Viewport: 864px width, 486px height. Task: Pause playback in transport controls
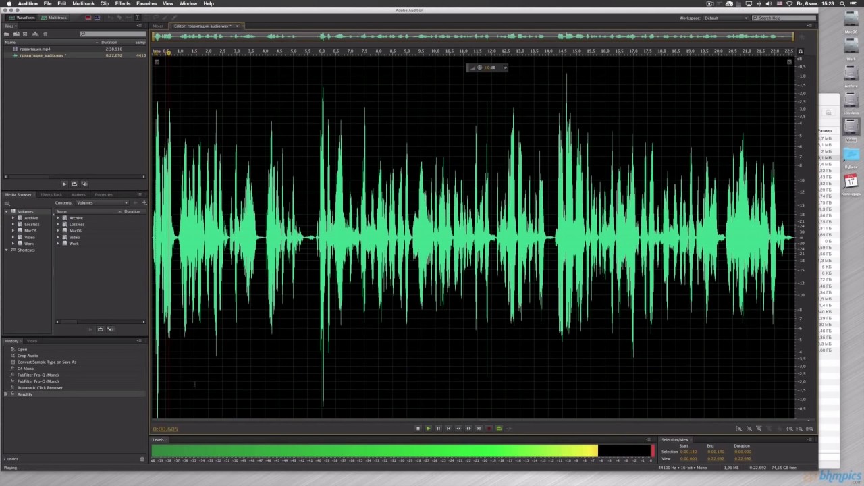(438, 428)
